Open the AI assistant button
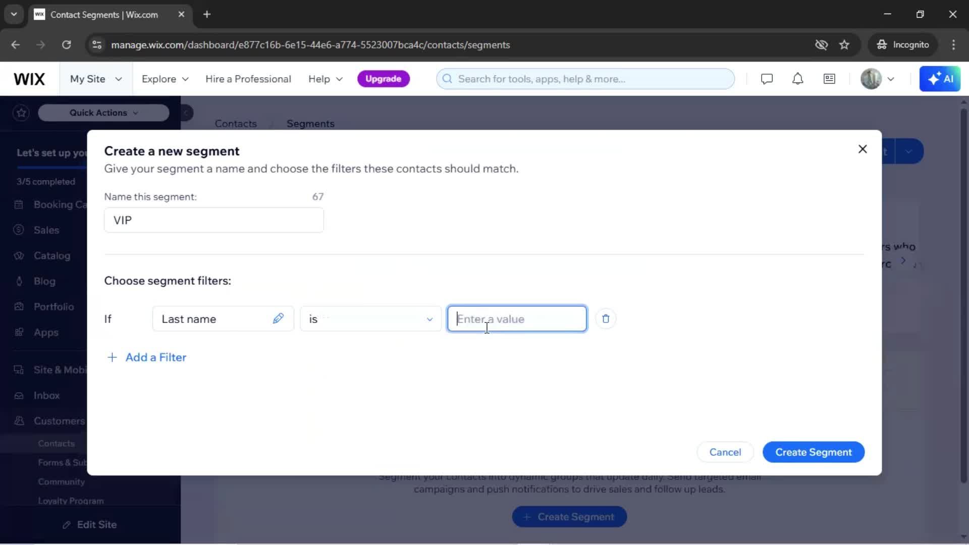The image size is (969, 545). 940,79
